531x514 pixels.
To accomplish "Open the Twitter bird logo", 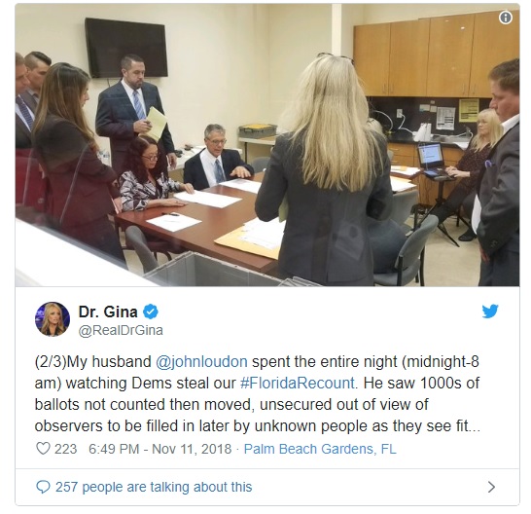I will coord(490,311).
